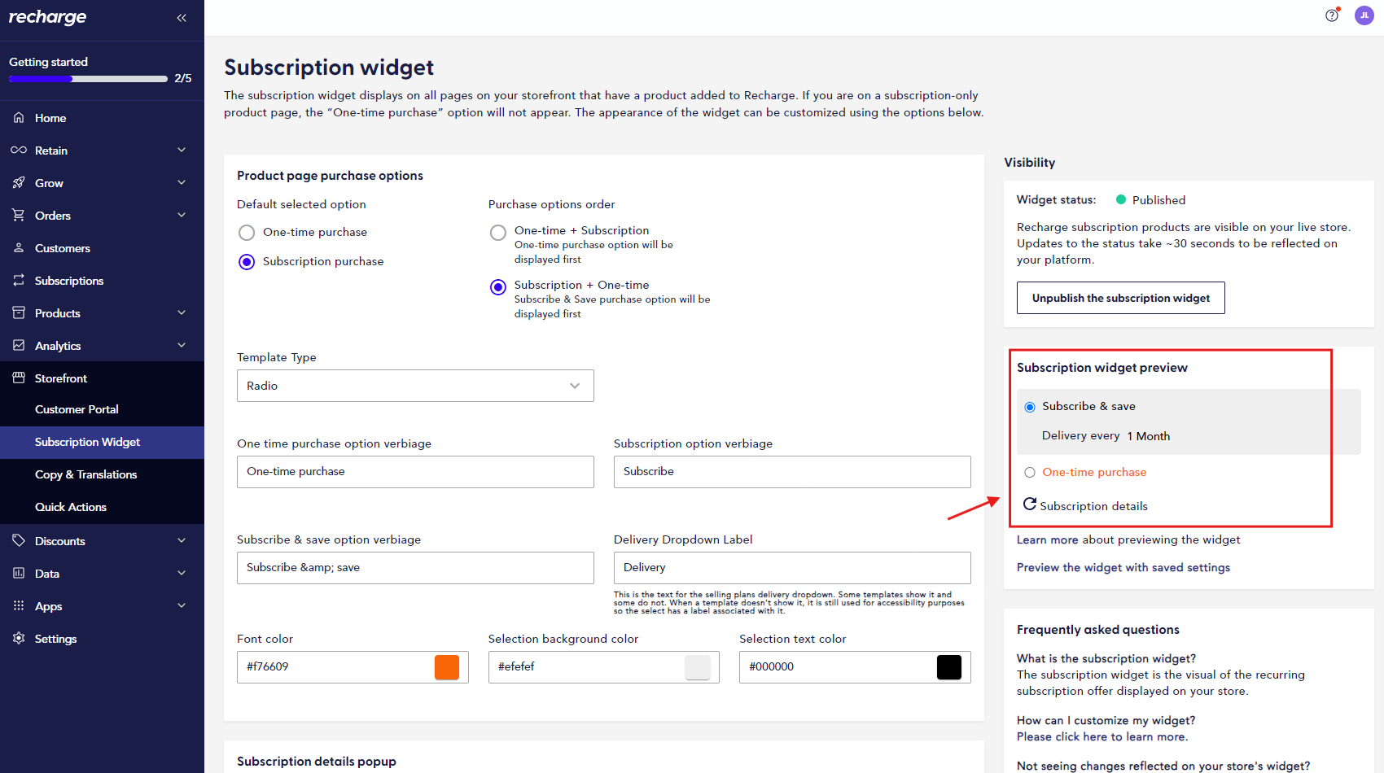Image resolution: width=1384 pixels, height=773 pixels.
Task: Open the Customers section via its icon
Action: click(x=18, y=247)
